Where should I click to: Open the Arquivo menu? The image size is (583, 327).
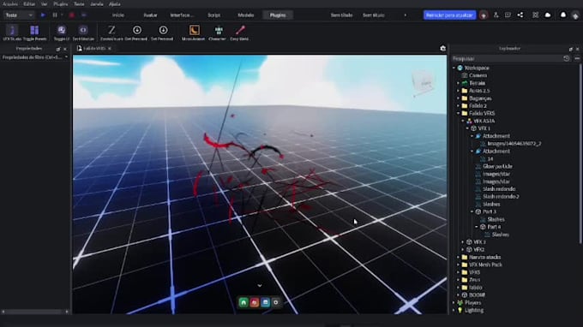tap(10, 4)
